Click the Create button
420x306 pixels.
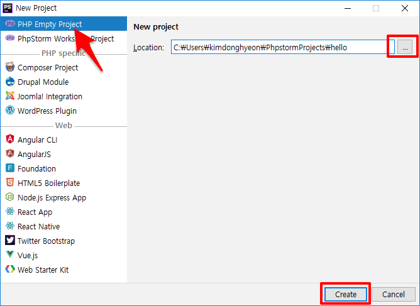346,294
